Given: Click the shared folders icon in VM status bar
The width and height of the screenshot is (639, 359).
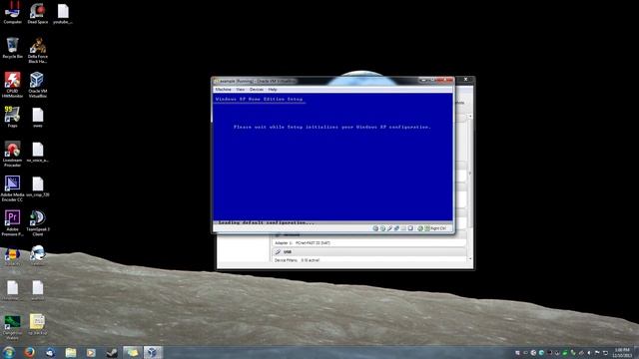Looking at the screenshot, I should tap(403, 228).
